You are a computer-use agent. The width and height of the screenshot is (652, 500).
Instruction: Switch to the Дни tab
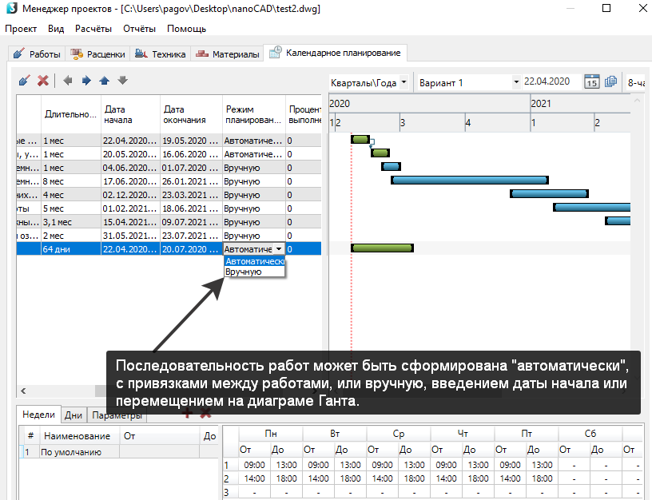74,415
